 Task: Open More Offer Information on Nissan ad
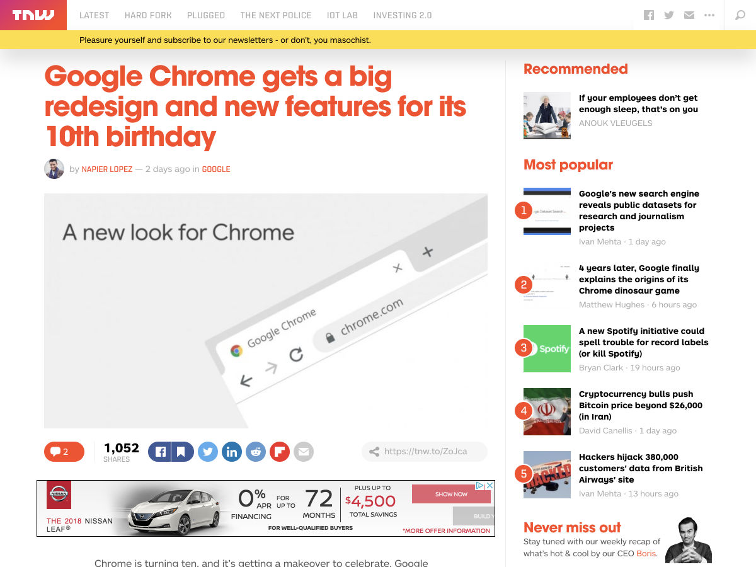click(x=447, y=530)
